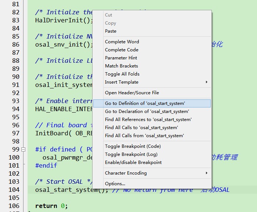Collapse the fold marker at line 99
The height and width of the screenshot is (212, 257).
pos(23,149)
